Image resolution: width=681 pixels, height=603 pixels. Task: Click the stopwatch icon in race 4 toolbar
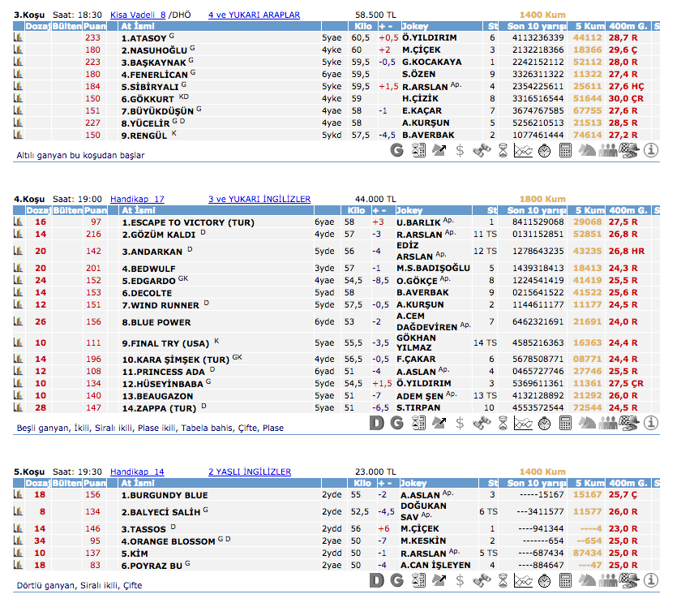[x=545, y=423]
